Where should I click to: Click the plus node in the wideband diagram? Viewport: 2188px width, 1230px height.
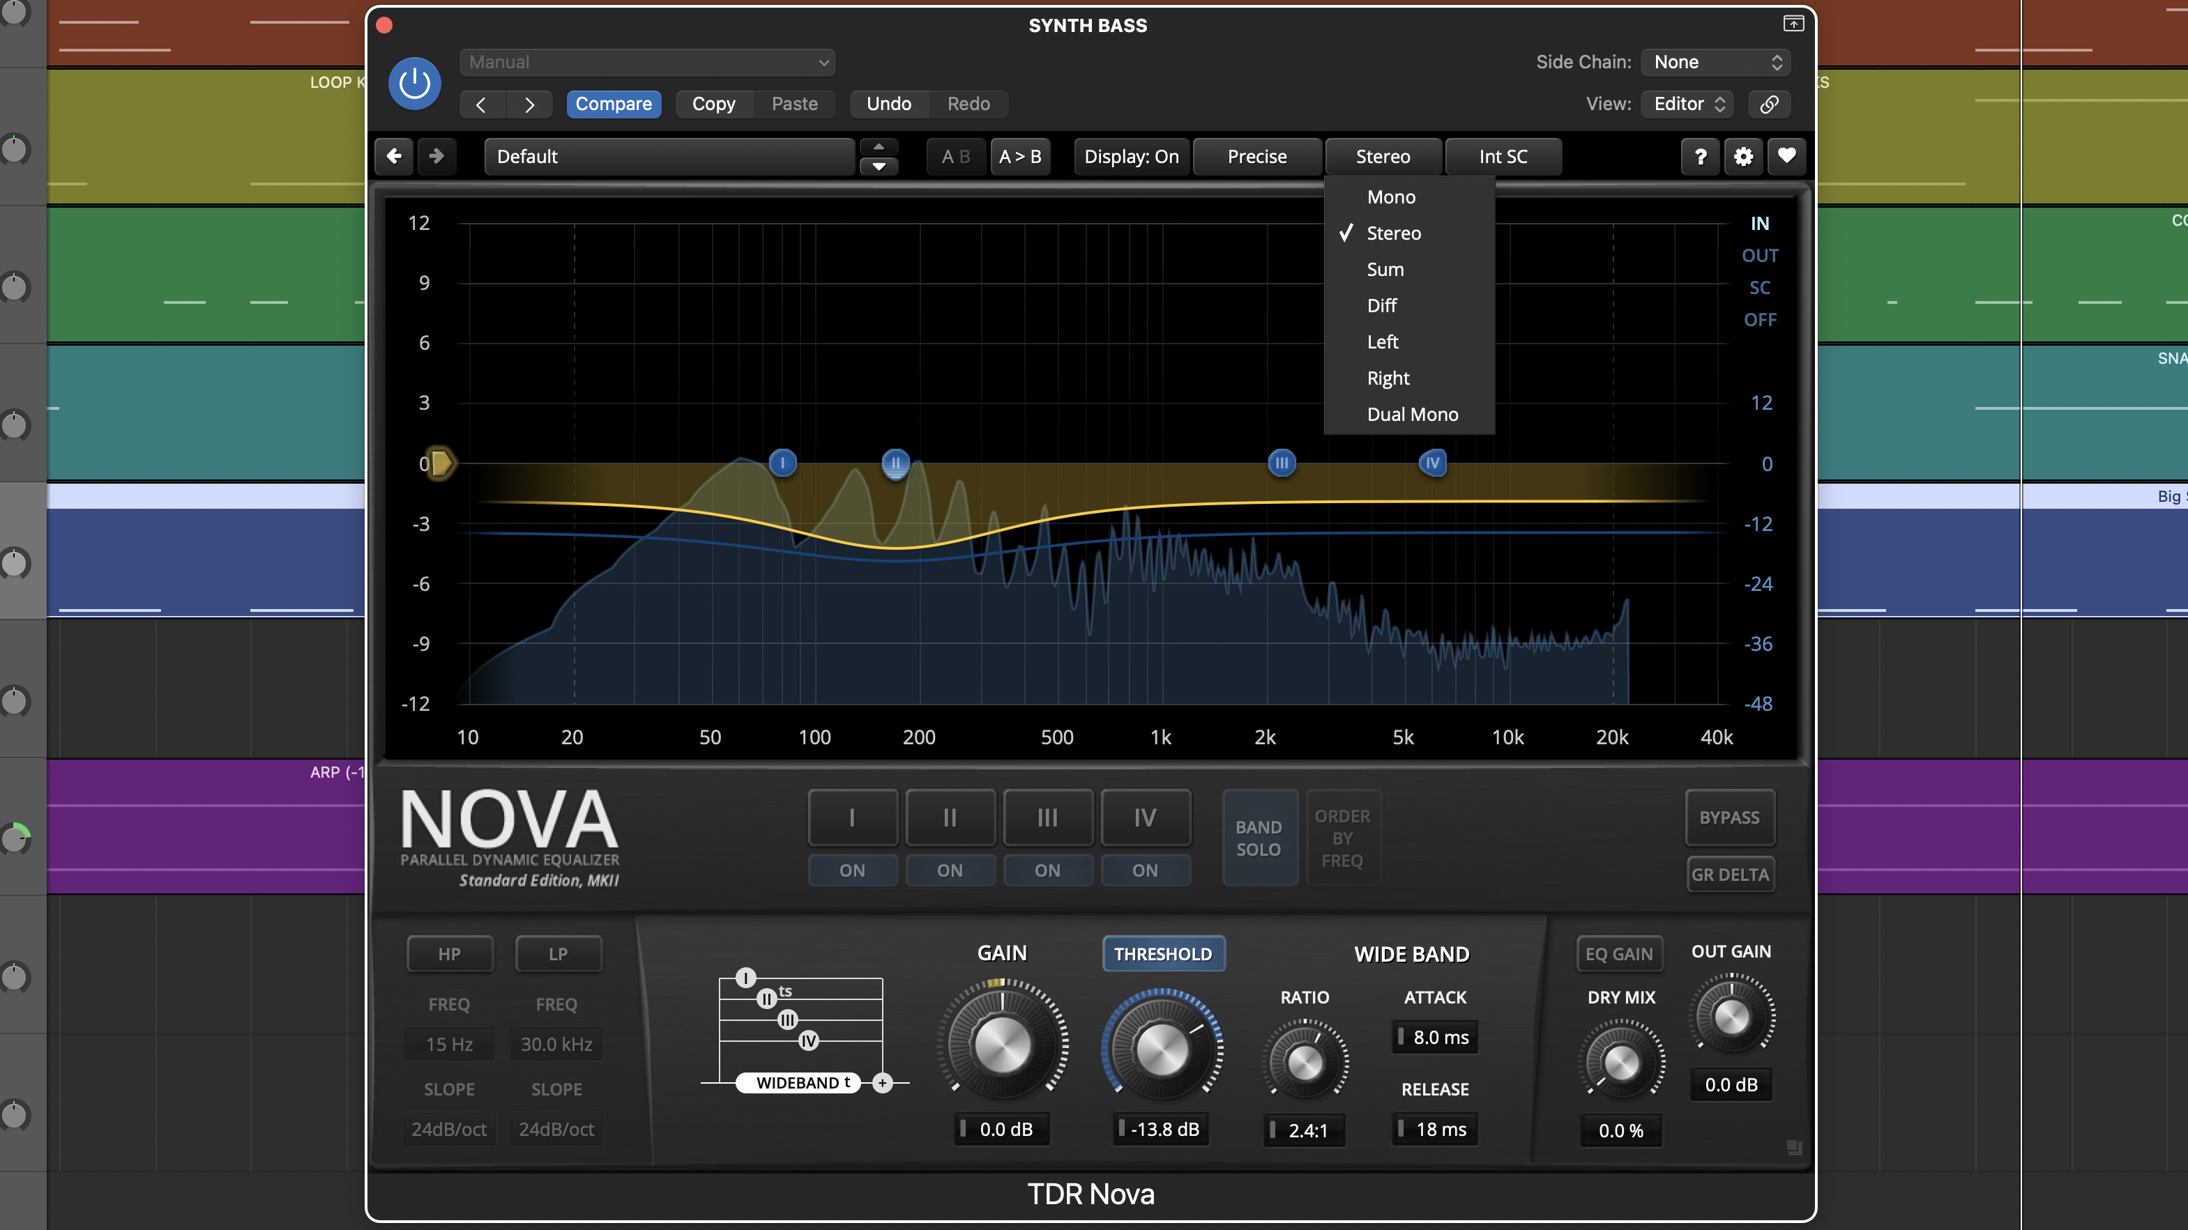(883, 1082)
